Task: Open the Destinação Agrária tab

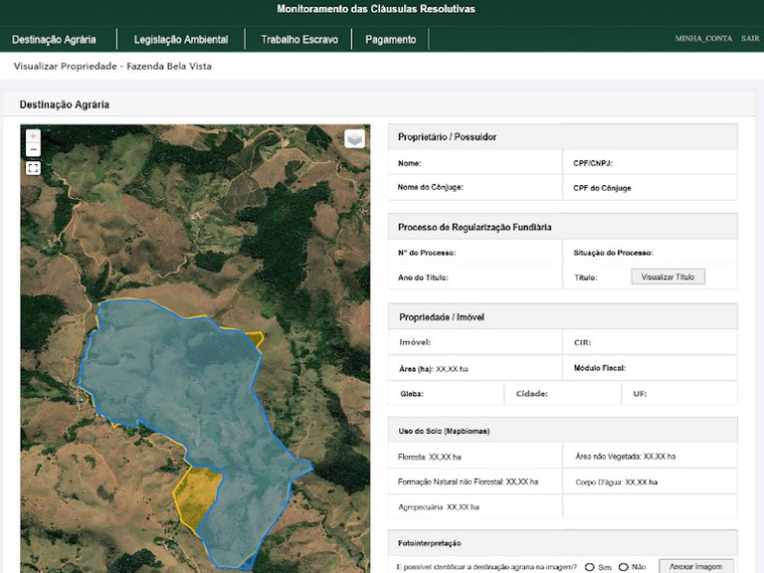Action: click(54, 40)
